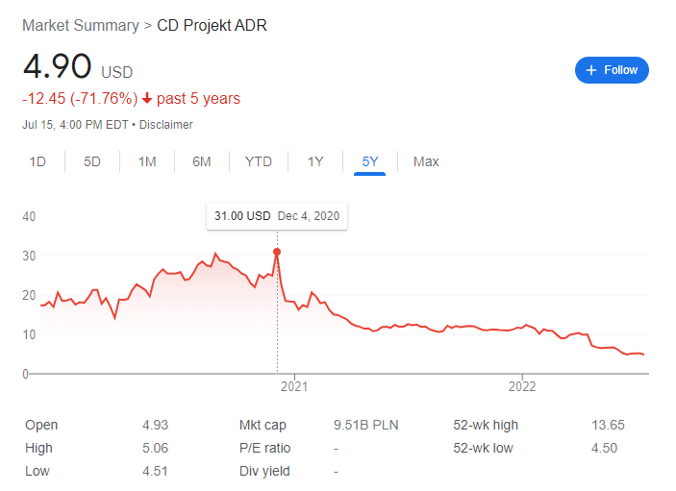Select the 1D time range tab
The height and width of the screenshot is (491, 676).
click(x=38, y=161)
